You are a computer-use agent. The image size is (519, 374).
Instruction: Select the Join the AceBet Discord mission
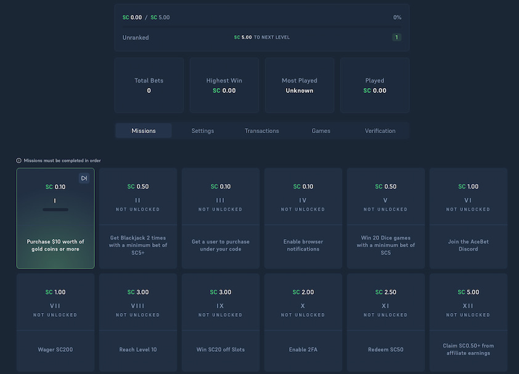pyautogui.click(x=468, y=217)
